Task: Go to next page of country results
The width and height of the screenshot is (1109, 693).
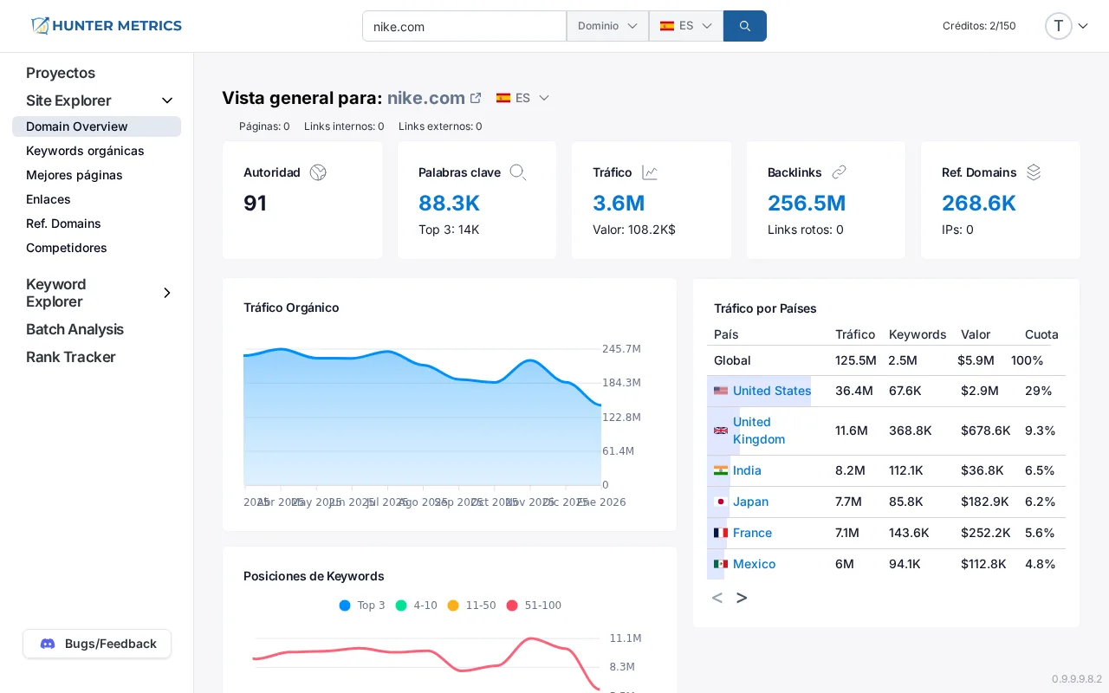Action: pyautogui.click(x=742, y=598)
